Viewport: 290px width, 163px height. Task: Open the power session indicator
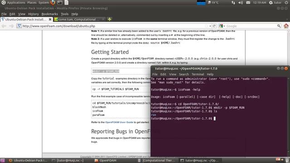(286, 3)
